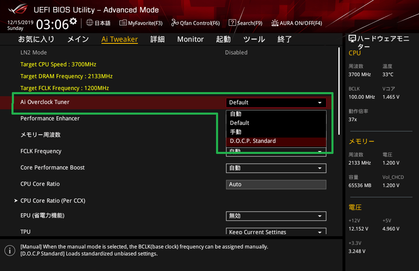Click the ROG logo

click(x=18, y=9)
